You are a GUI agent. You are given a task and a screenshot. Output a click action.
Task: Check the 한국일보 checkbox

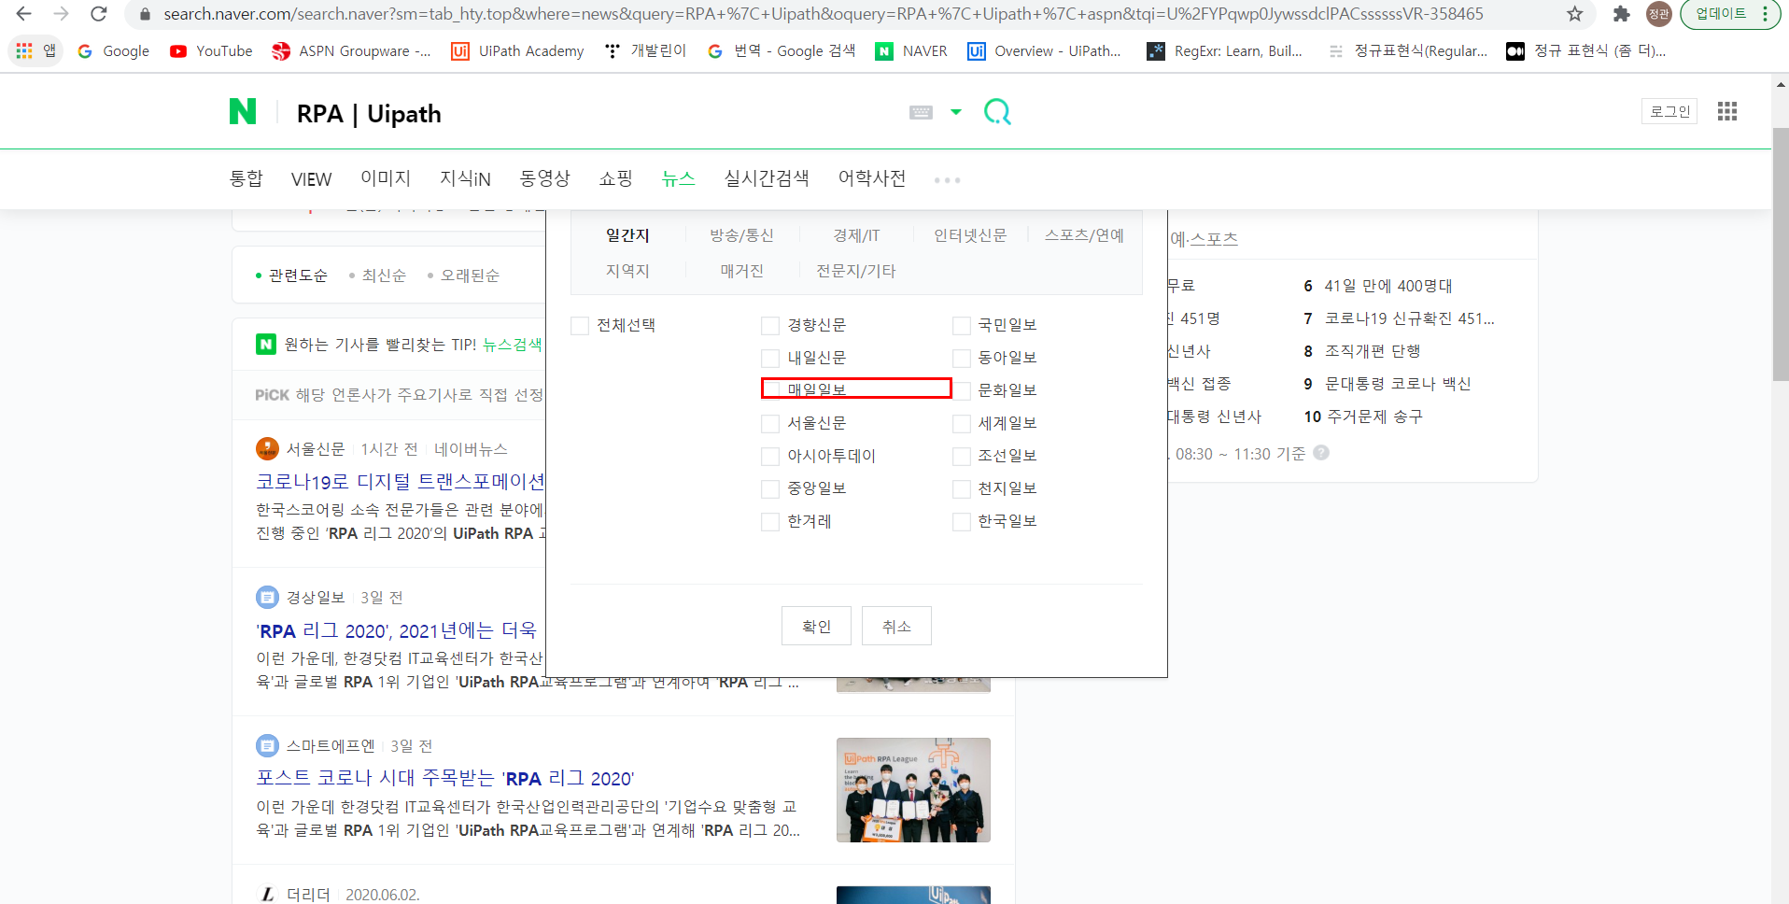(x=962, y=521)
